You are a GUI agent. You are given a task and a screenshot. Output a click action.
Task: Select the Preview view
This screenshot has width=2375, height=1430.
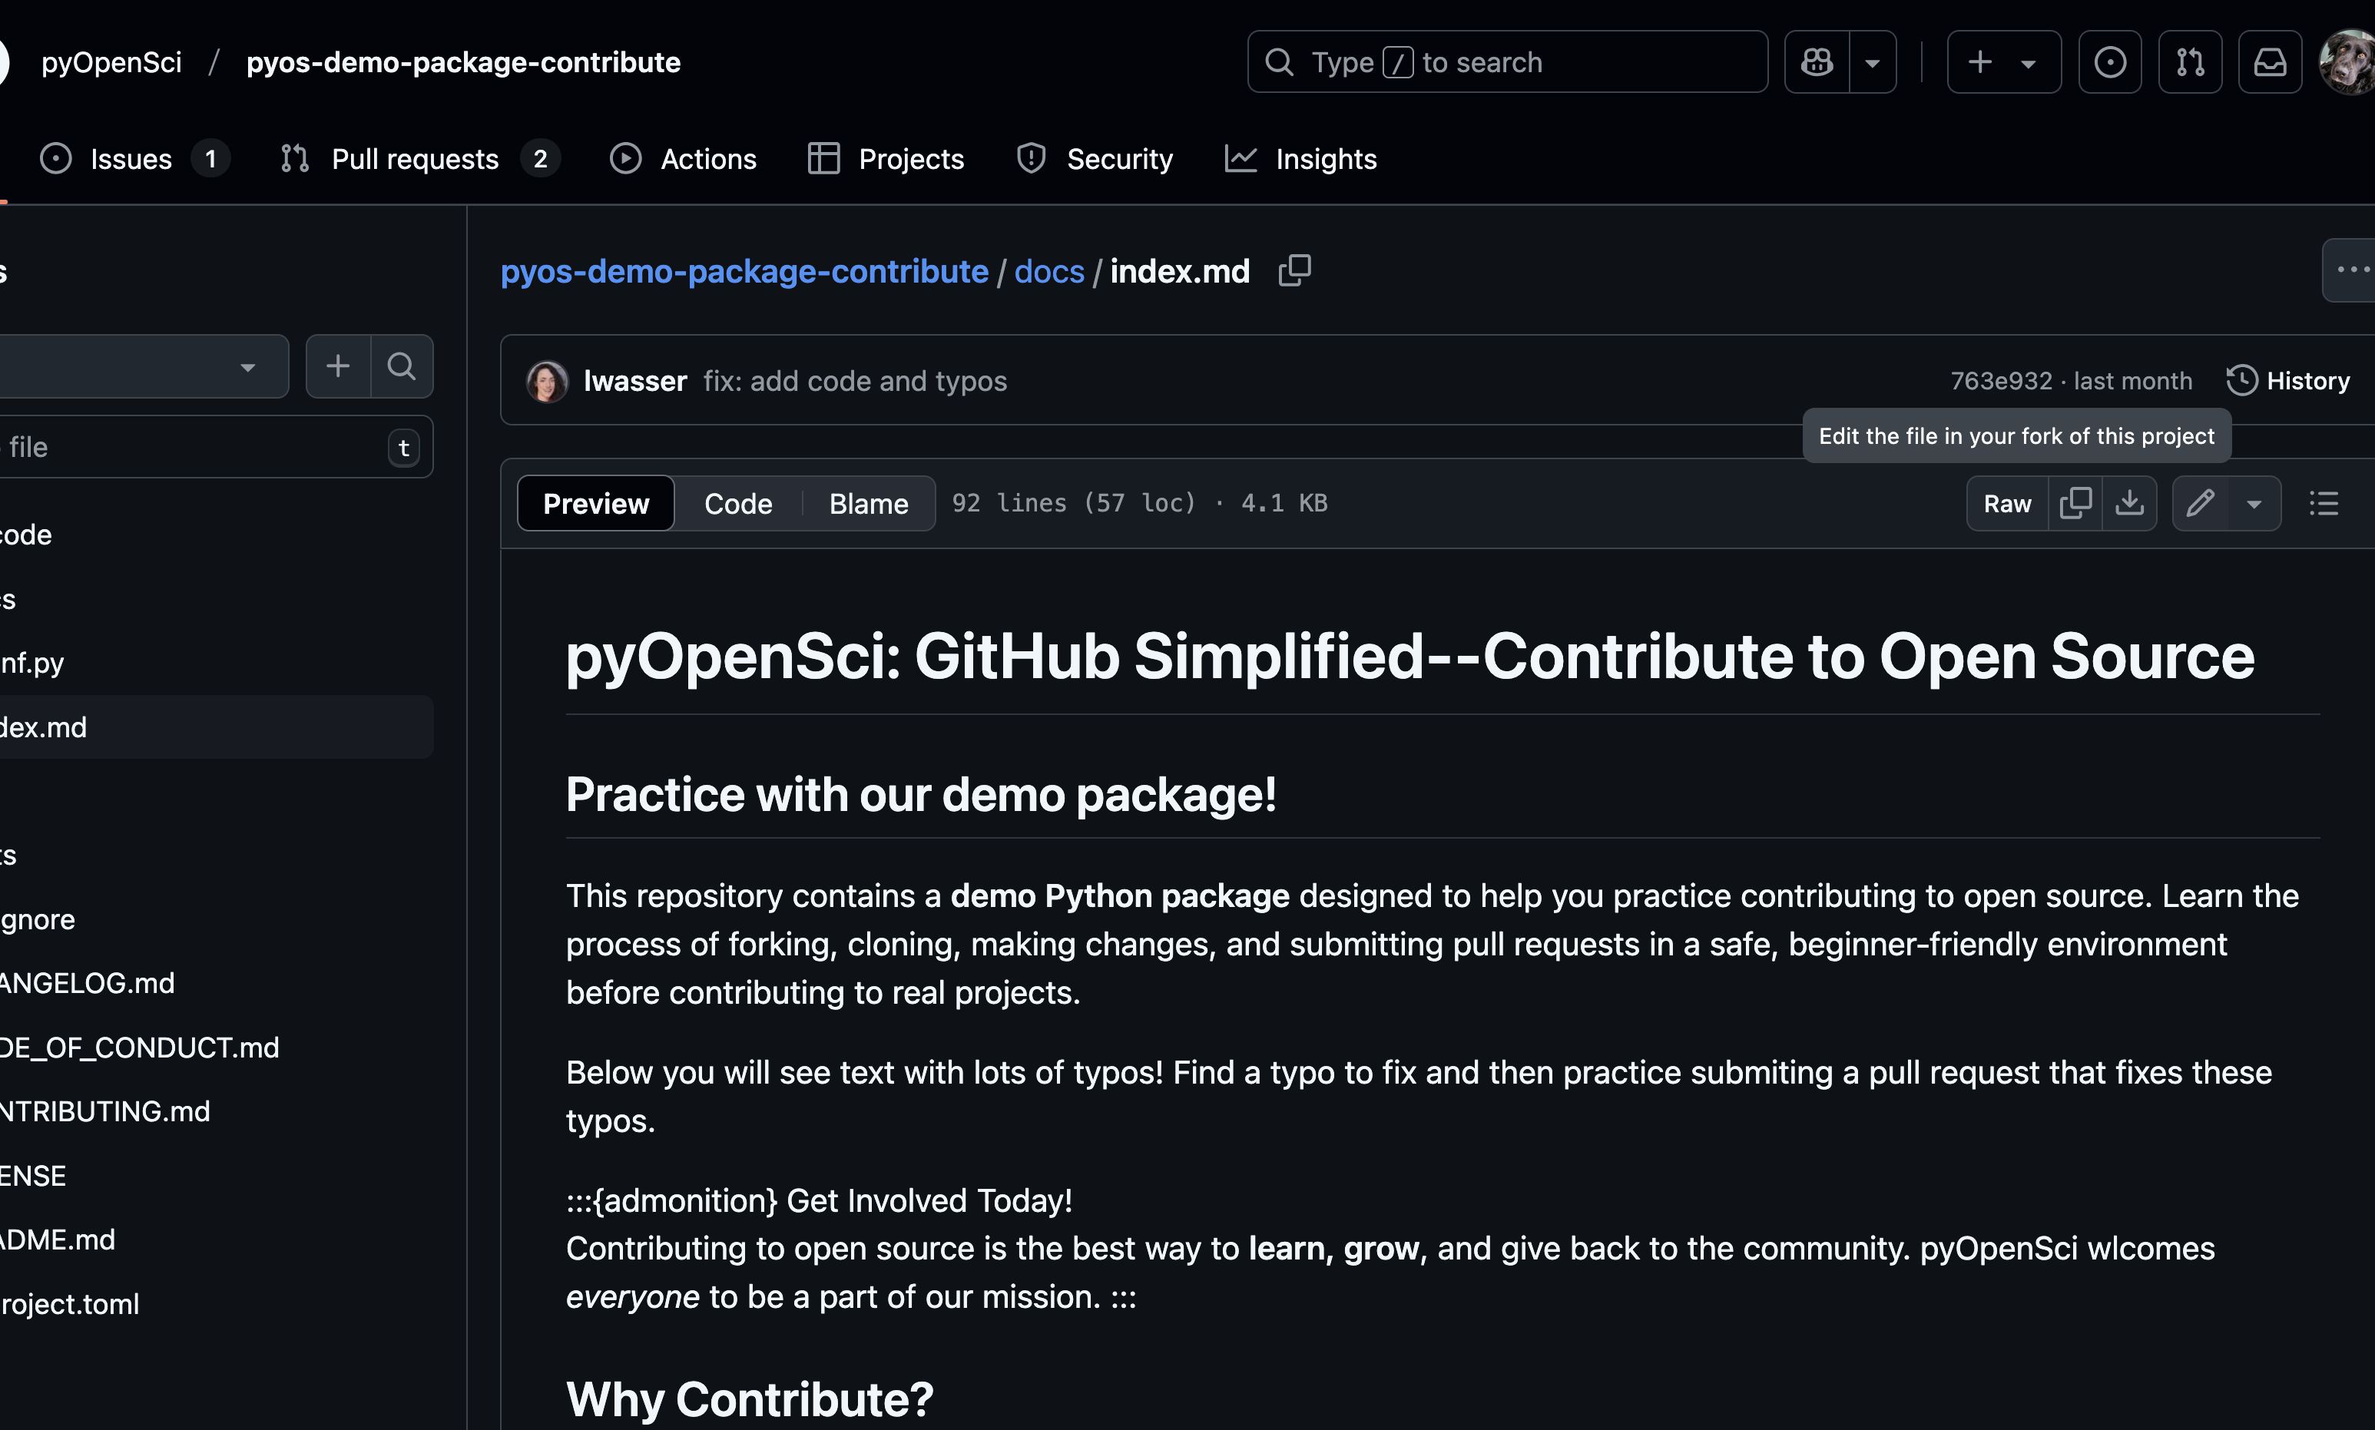click(x=595, y=504)
